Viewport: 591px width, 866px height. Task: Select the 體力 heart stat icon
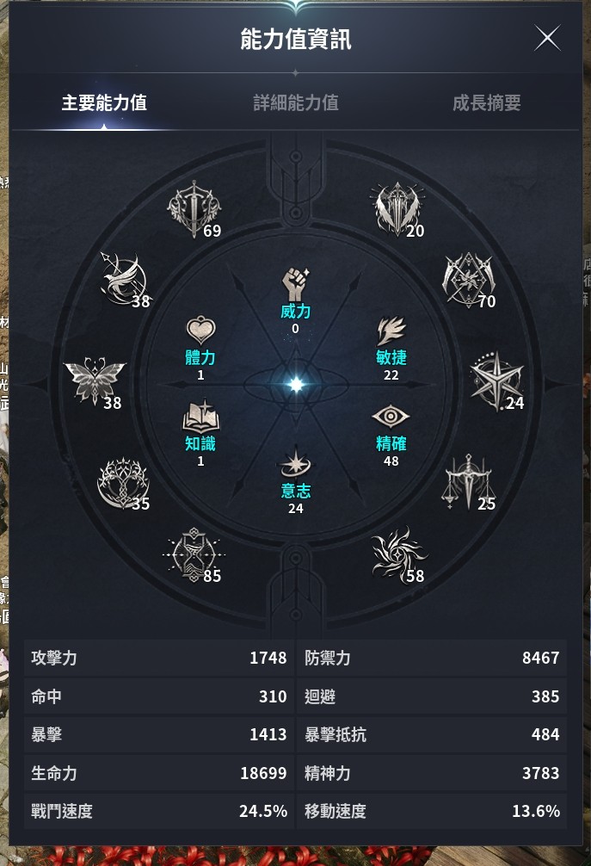click(x=200, y=331)
